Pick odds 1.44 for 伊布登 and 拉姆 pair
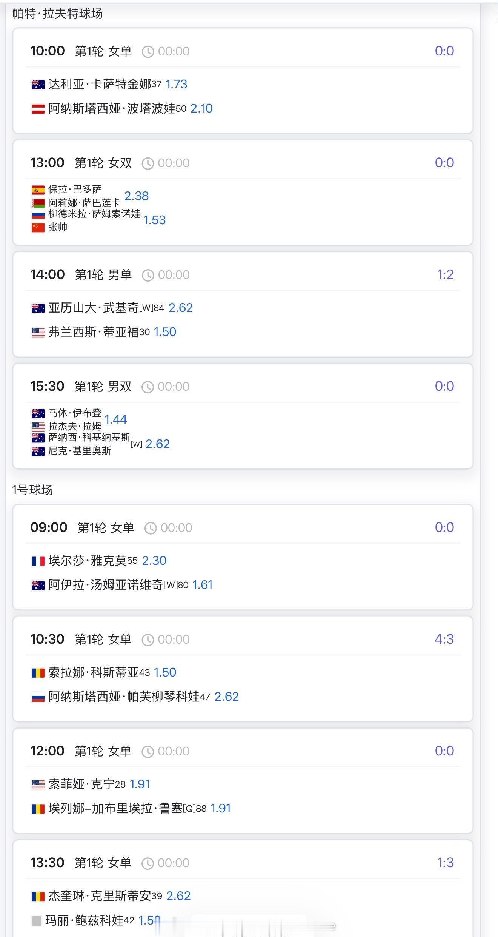498x937 pixels. [x=116, y=419]
